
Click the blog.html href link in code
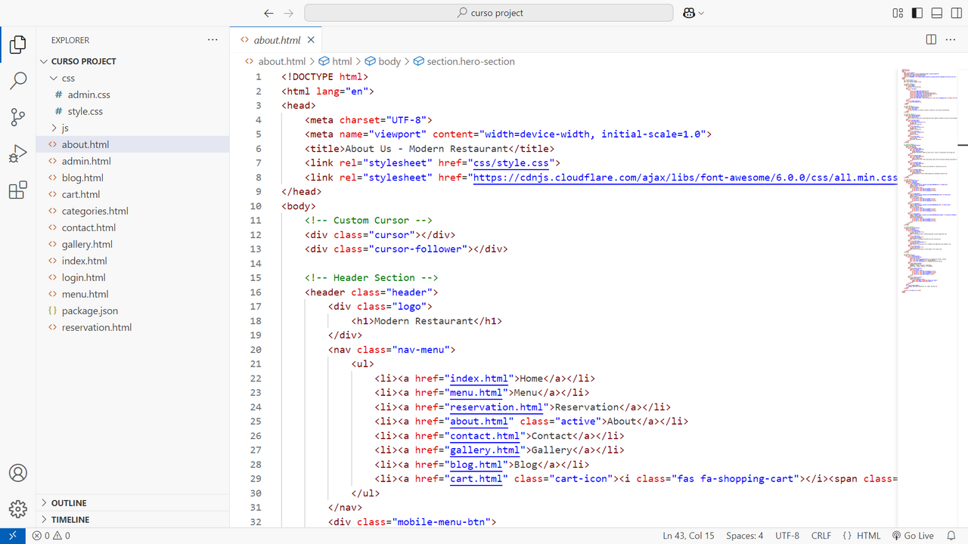coord(476,465)
